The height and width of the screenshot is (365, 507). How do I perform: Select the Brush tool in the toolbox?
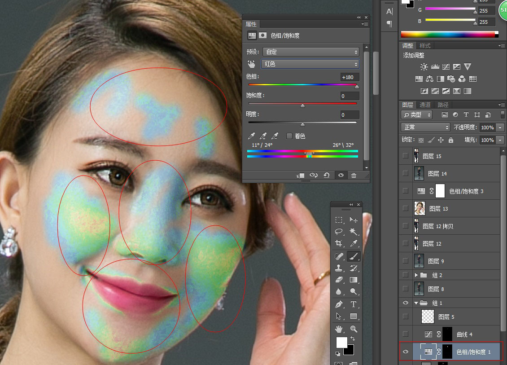(353, 256)
